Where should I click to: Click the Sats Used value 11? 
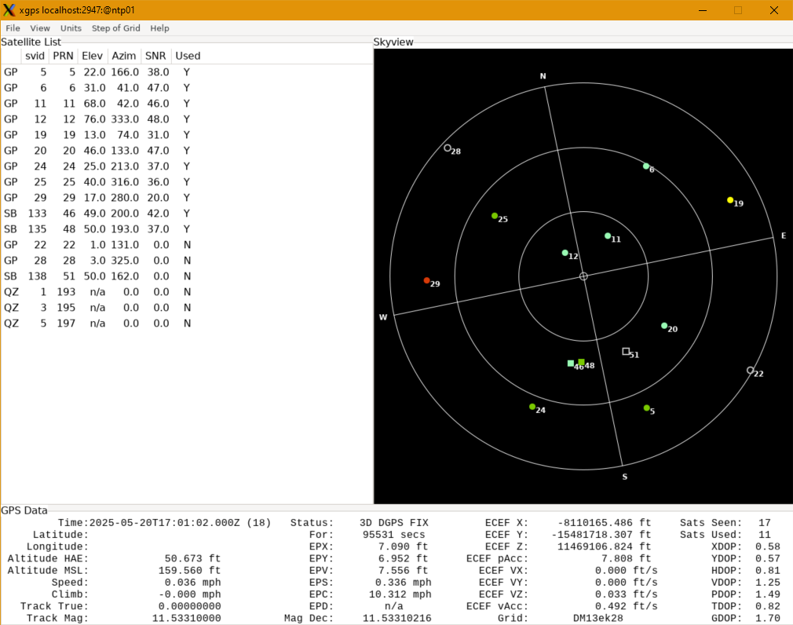coord(765,535)
